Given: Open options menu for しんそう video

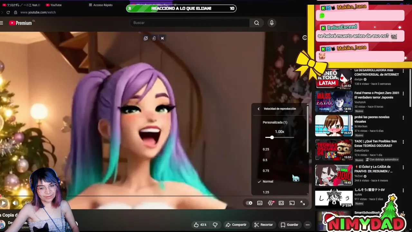Looking at the screenshot, I should [x=403, y=191].
